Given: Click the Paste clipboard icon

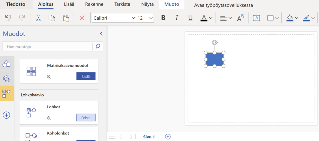Looking at the screenshot, I should (66, 18).
